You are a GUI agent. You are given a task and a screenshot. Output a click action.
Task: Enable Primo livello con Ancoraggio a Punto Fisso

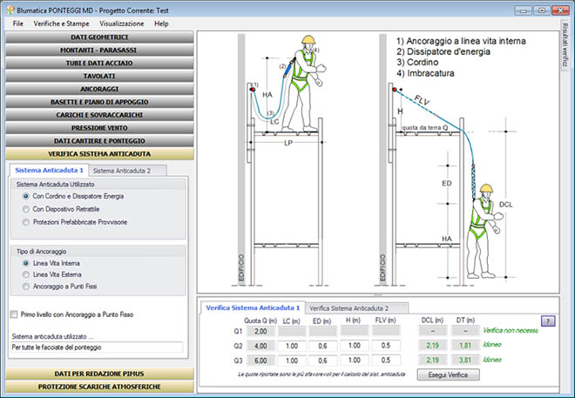pos(14,314)
